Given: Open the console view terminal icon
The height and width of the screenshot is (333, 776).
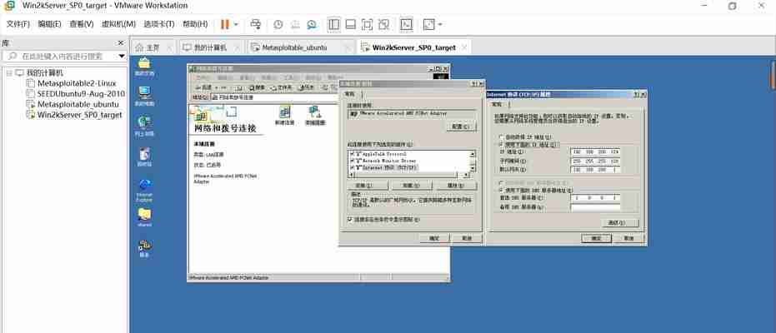Looking at the screenshot, I should point(406,24).
